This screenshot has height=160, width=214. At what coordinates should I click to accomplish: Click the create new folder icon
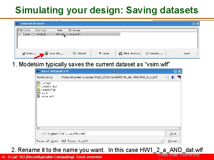click(179, 77)
